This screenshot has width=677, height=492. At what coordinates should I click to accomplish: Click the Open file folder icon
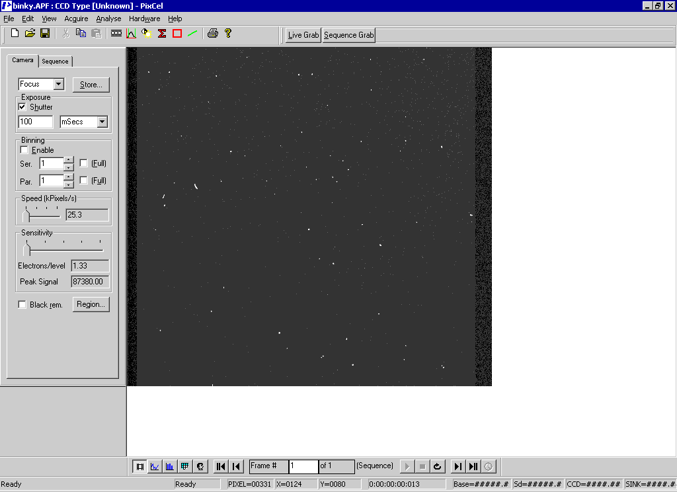(30, 33)
